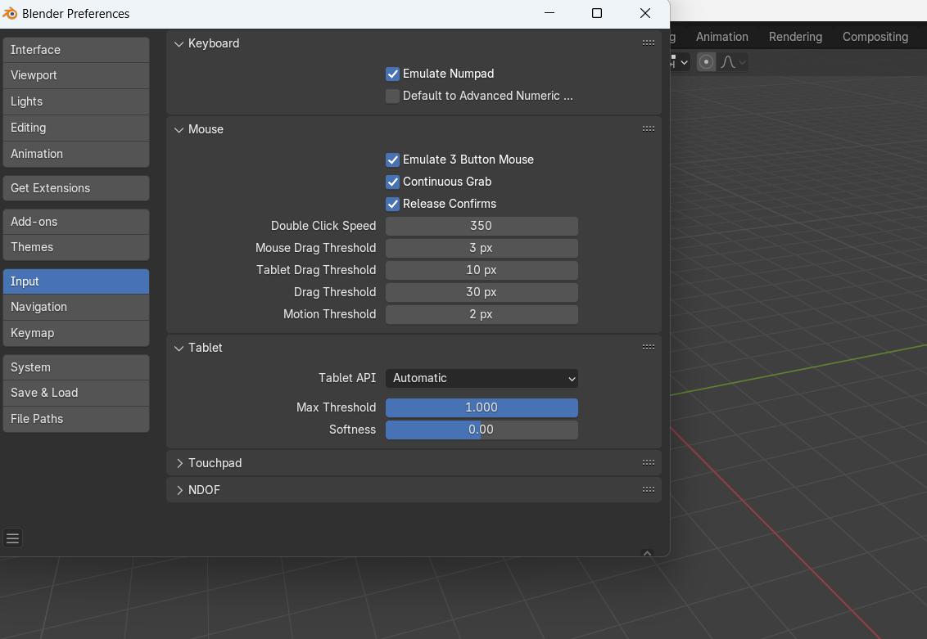The width and height of the screenshot is (927, 639).
Task: Open Get Extensions section
Action: point(75,188)
